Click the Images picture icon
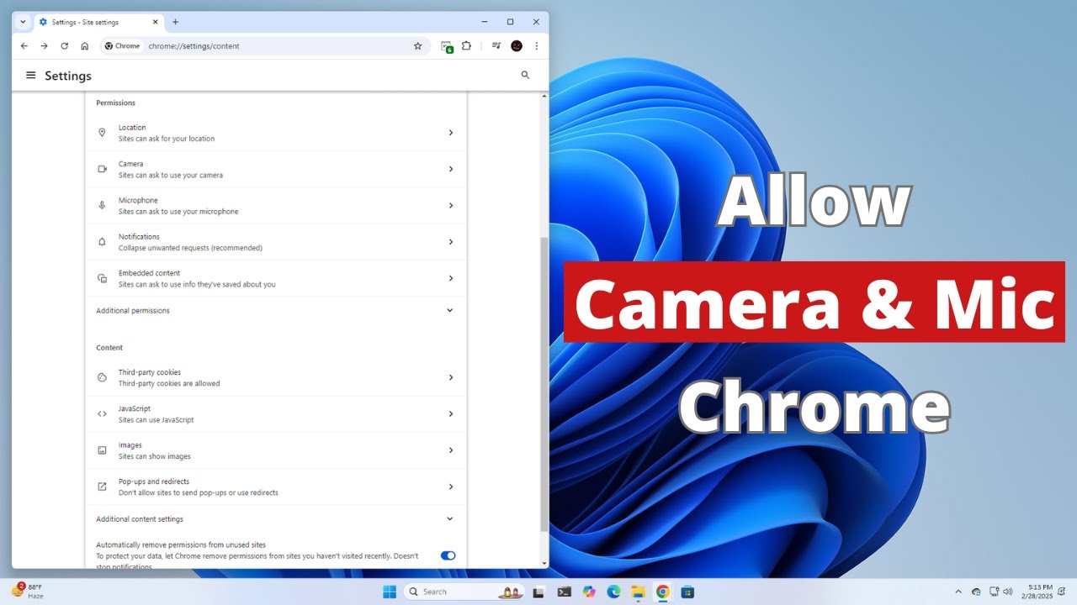The image size is (1077, 605). pyautogui.click(x=102, y=450)
